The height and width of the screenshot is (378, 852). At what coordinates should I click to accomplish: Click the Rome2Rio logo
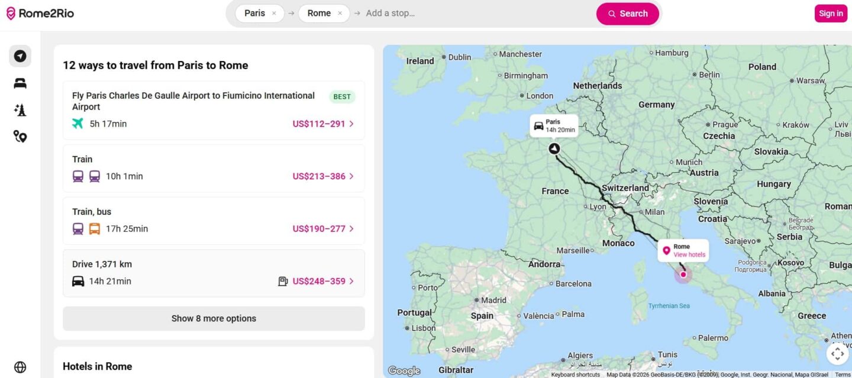tap(40, 13)
